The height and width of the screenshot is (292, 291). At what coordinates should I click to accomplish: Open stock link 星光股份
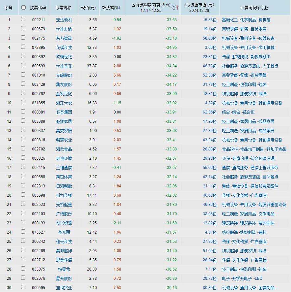point(64,278)
